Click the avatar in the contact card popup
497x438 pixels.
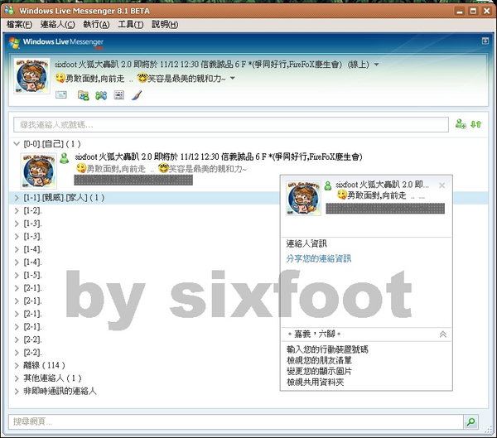pyautogui.click(x=303, y=199)
